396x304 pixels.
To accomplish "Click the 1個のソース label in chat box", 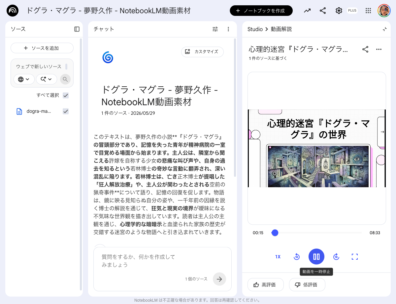I will click(196, 279).
